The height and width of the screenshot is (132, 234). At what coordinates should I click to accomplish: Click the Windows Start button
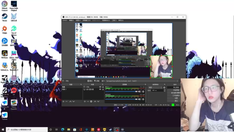3,130
